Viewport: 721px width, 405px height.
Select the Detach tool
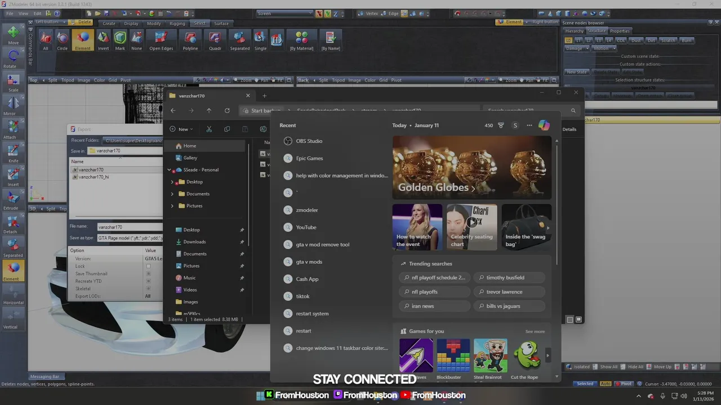pos(12,224)
